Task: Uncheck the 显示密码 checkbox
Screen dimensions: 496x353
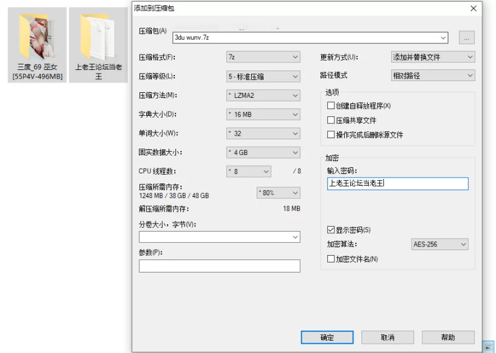Action: (x=331, y=230)
